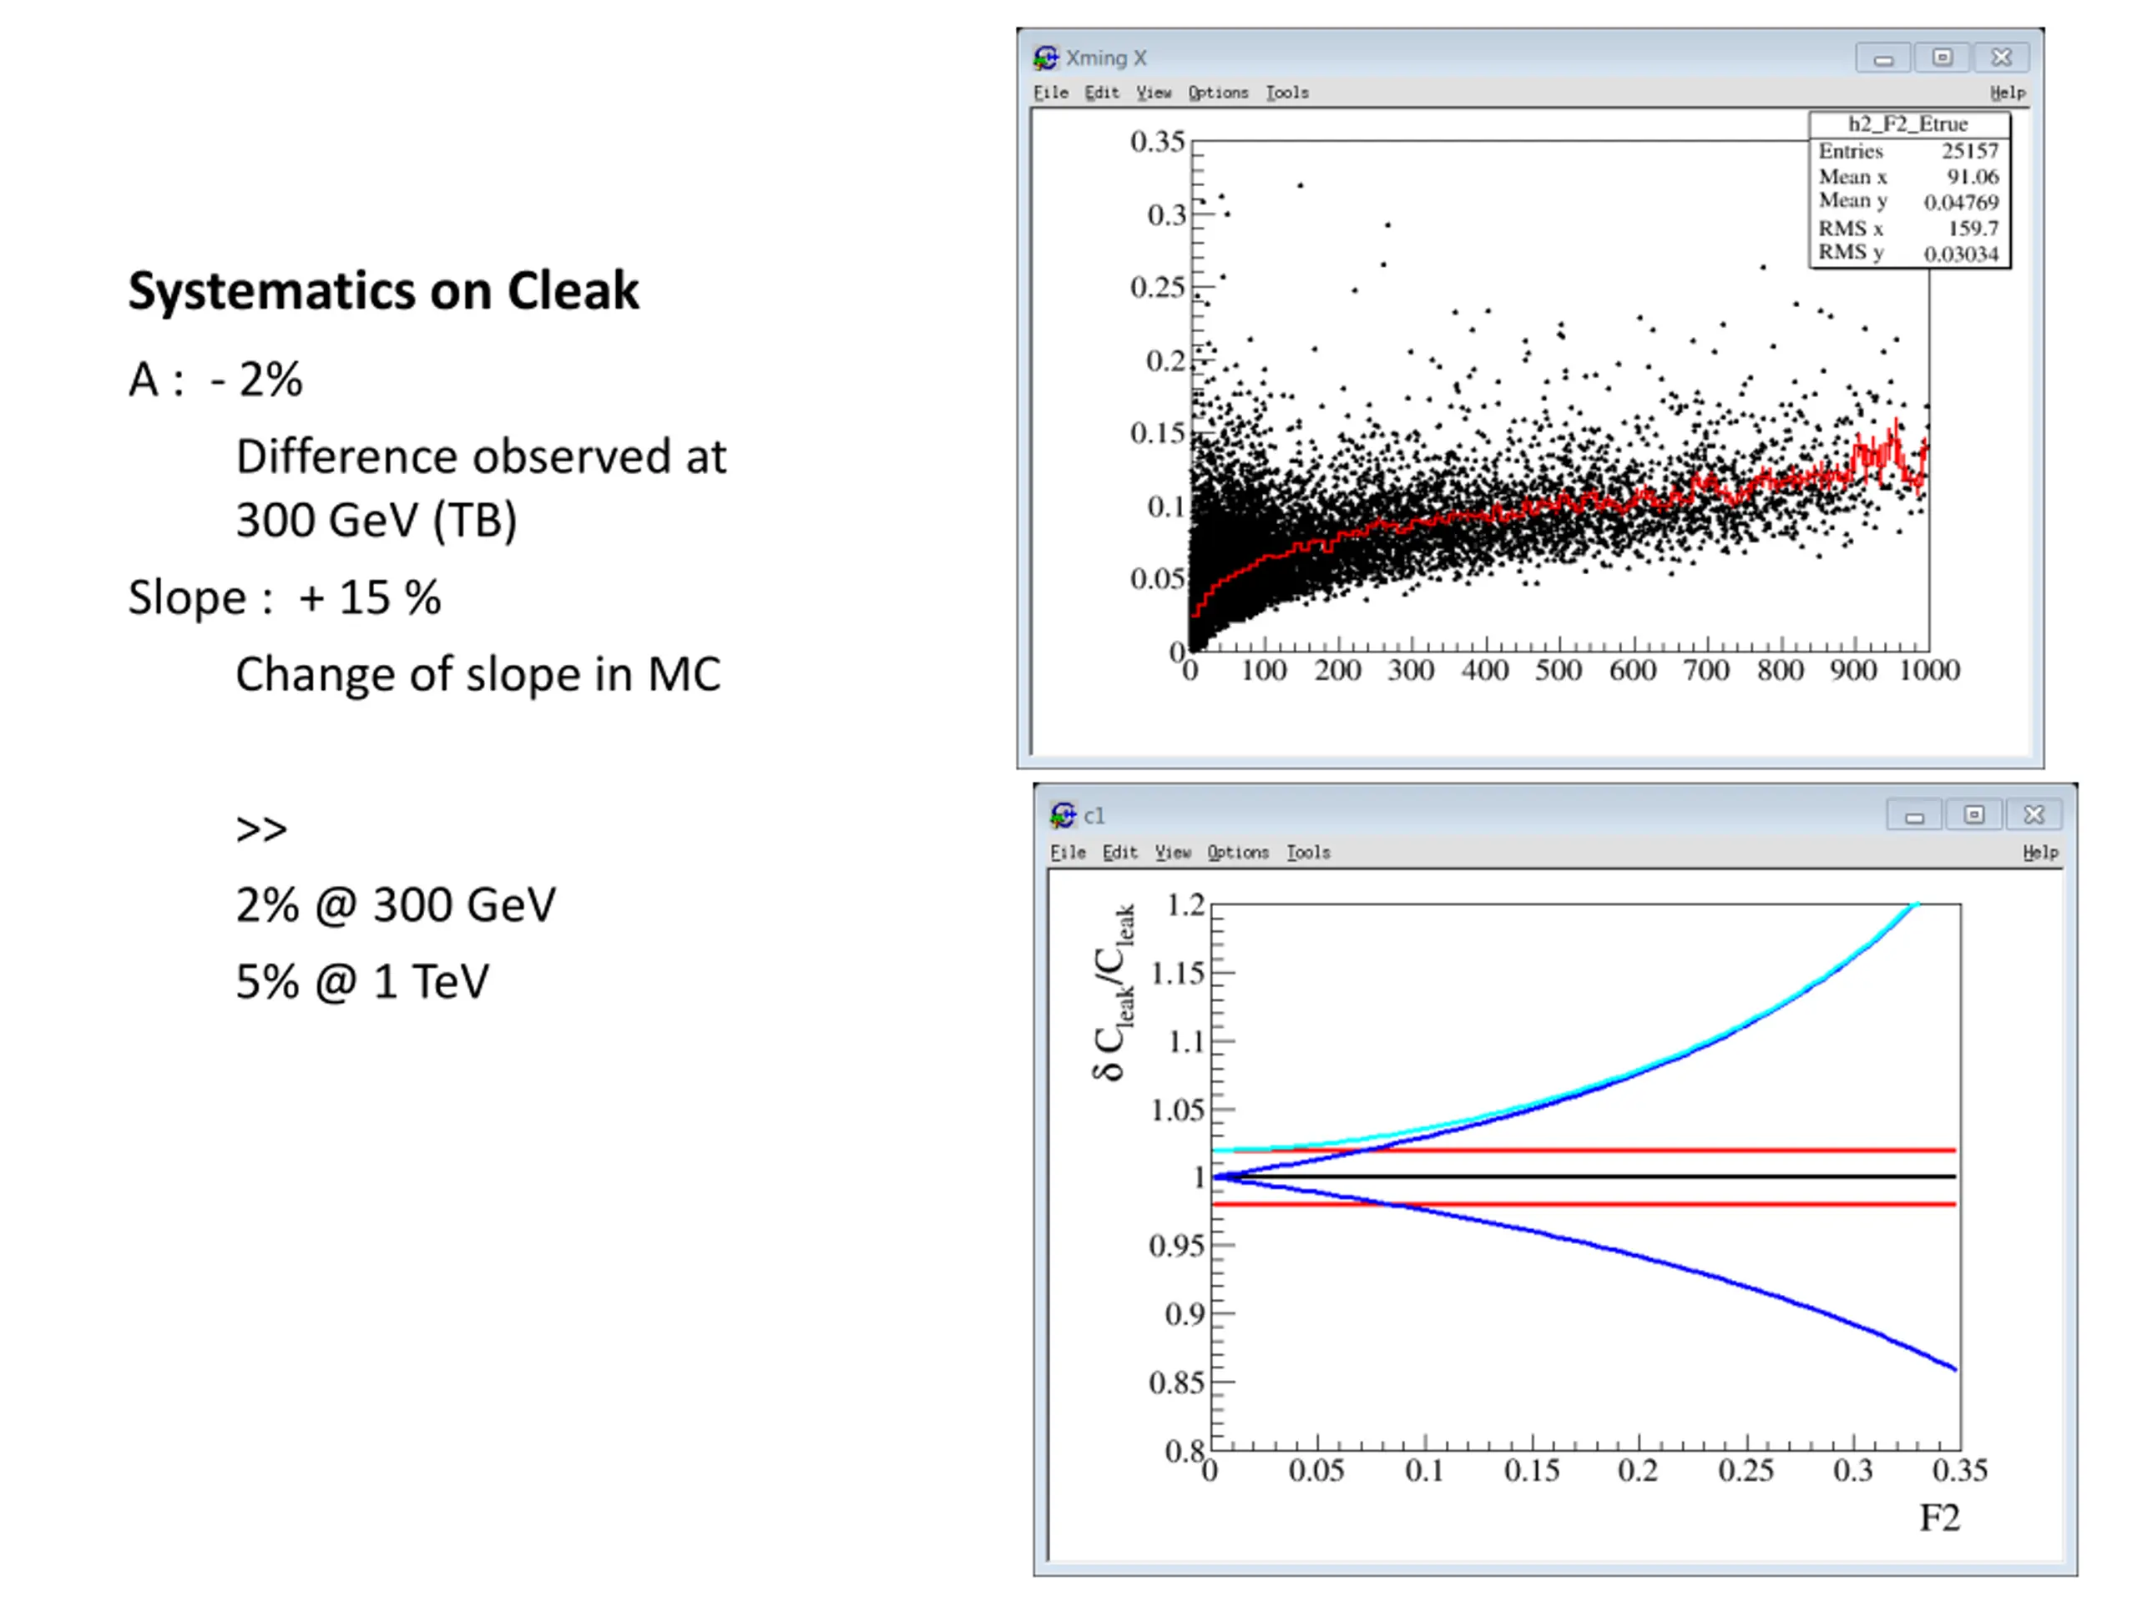Click the Mean y 0.04769 stats row
Viewport: 2137px width, 1602px height.
1908,201
